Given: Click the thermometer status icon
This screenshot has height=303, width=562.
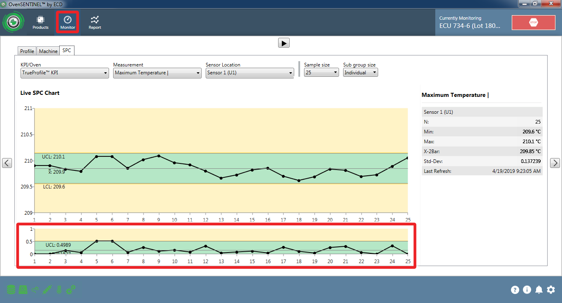Looking at the screenshot, I should click(59, 290).
